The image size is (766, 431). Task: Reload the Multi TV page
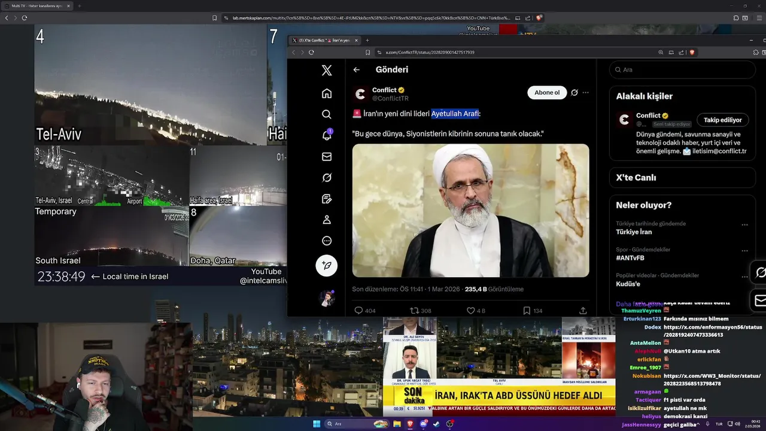coord(24,18)
